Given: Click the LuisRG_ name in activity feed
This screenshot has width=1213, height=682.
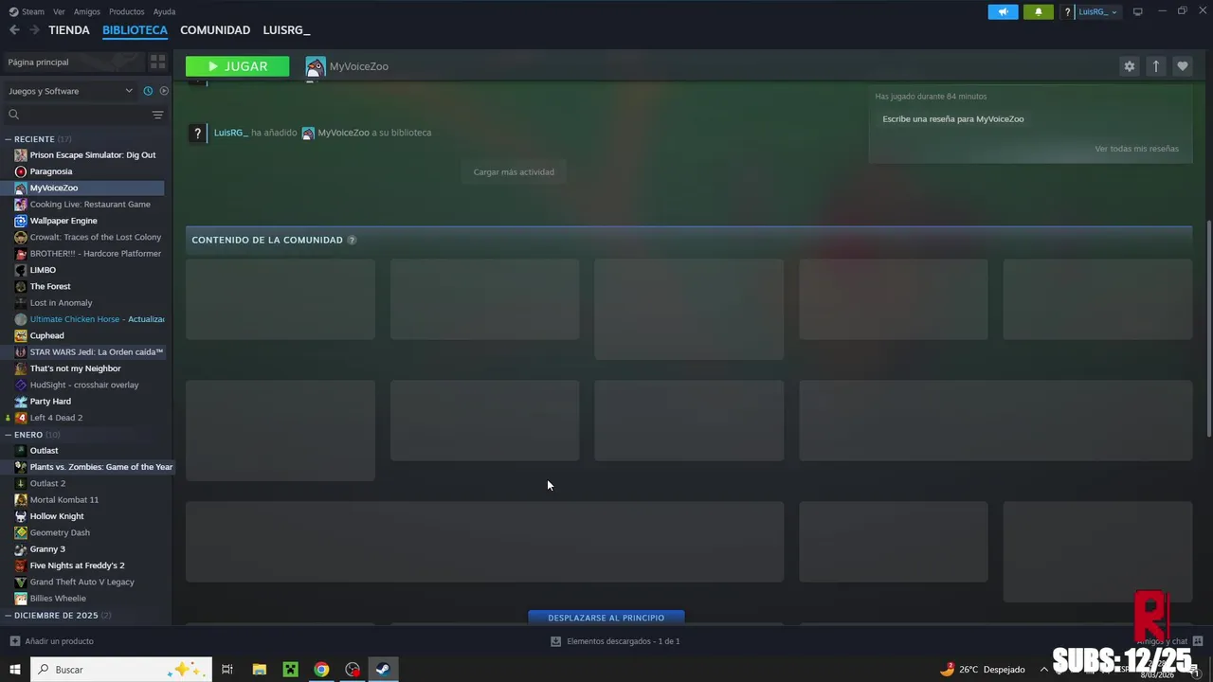Looking at the screenshot, I should tap(231, 133).
